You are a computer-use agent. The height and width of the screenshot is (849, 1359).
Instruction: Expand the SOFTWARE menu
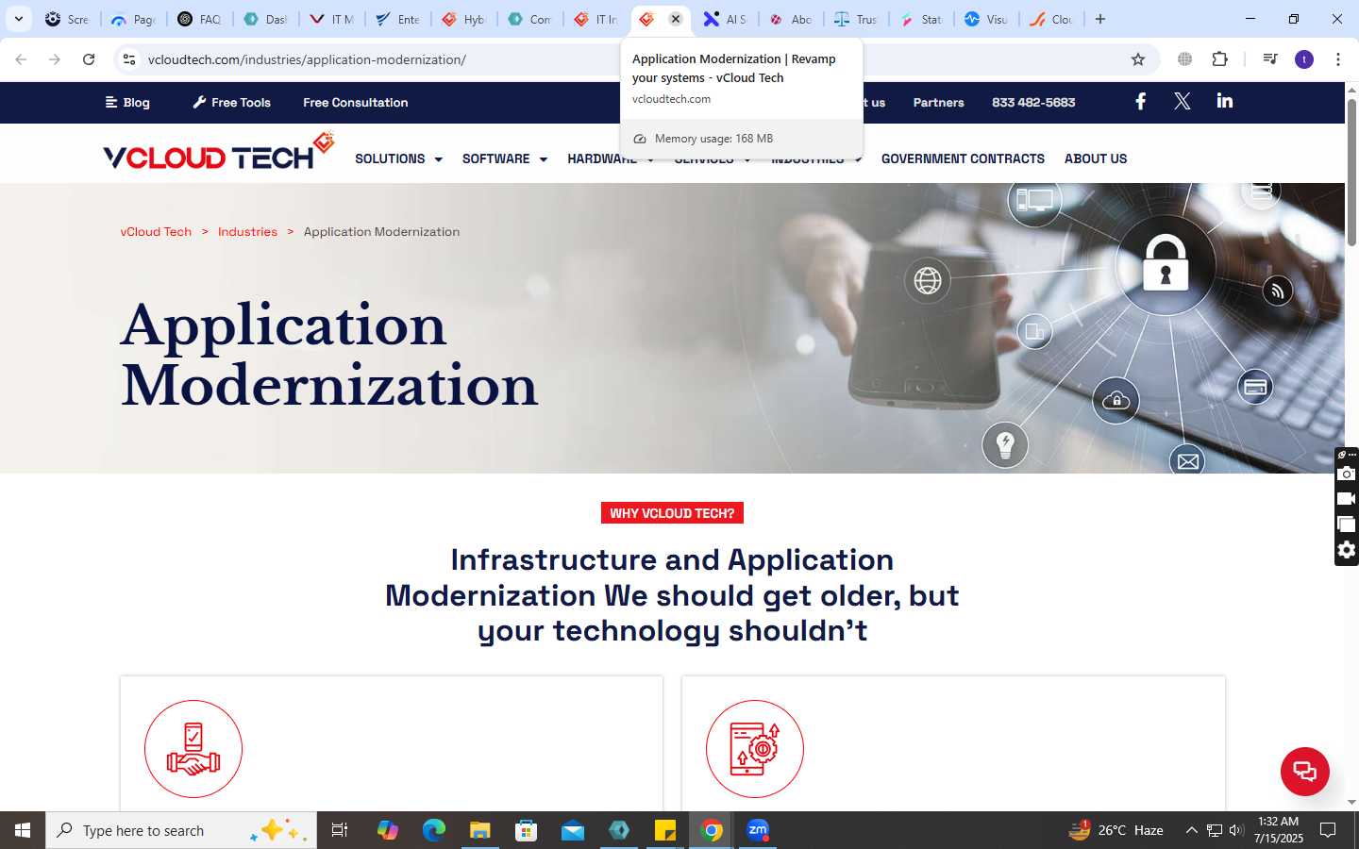tap(505, 158)
